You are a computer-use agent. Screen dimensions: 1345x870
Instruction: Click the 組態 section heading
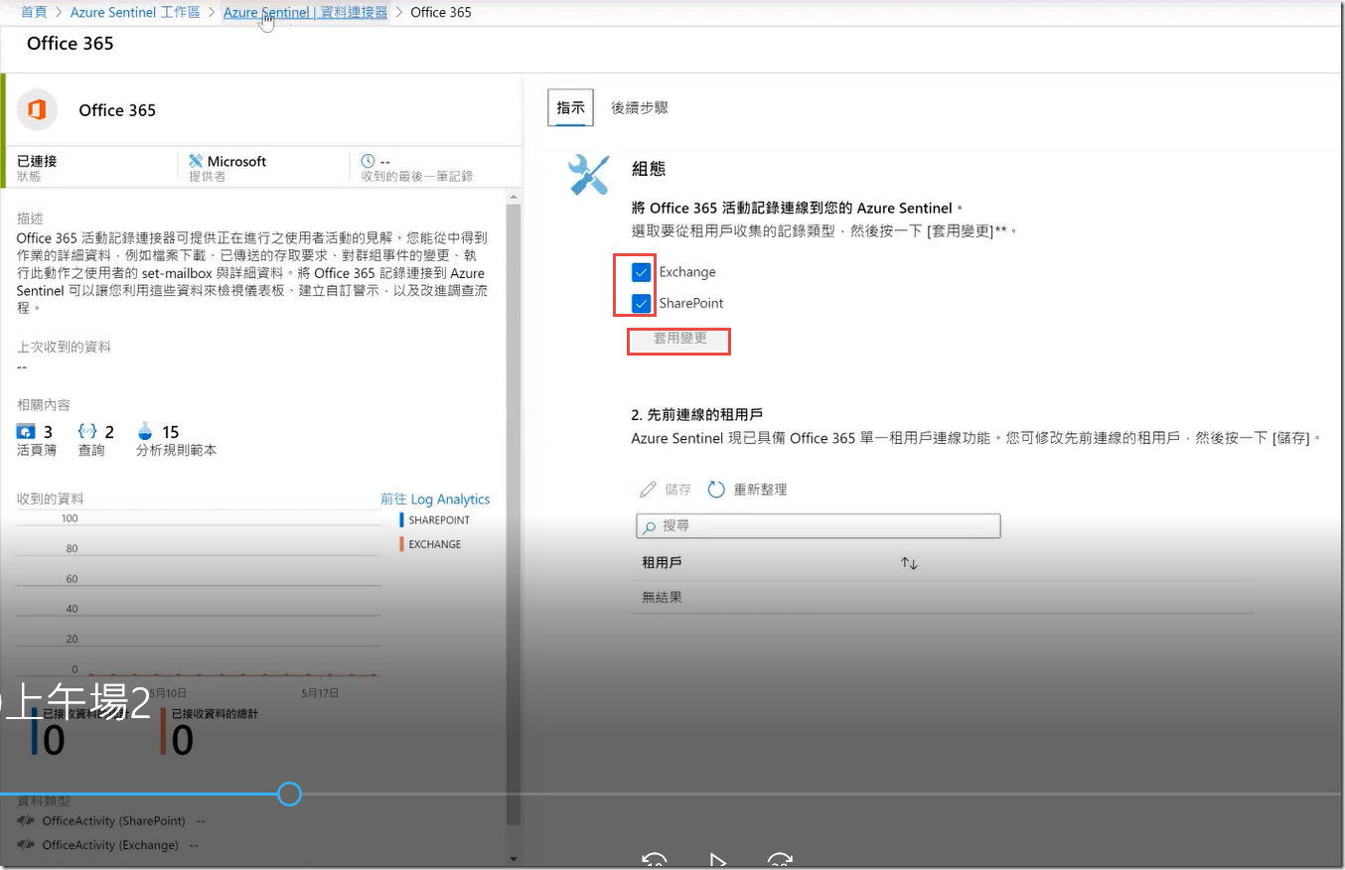coord(649,169)
